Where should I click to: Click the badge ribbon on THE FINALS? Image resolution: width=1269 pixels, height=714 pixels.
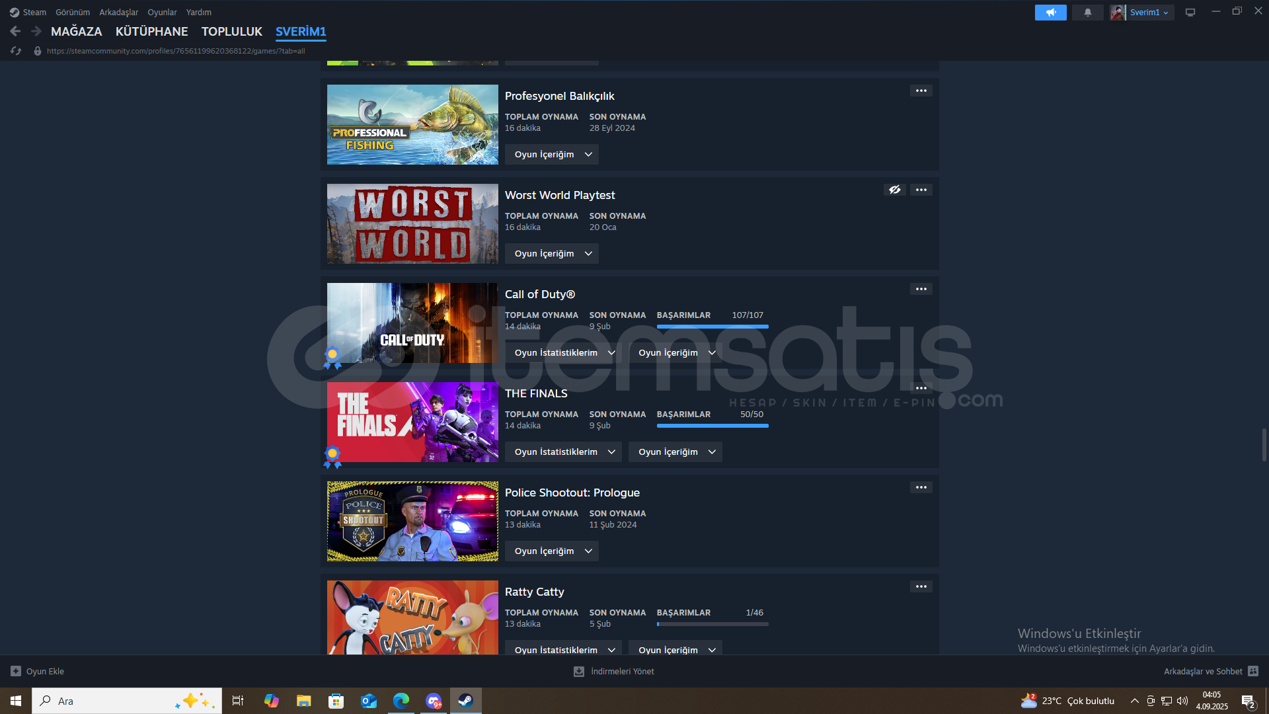(x=332, y=457)
